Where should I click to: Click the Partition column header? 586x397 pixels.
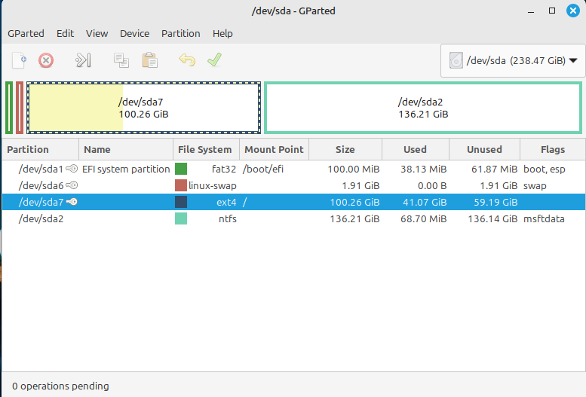point(41,149)
